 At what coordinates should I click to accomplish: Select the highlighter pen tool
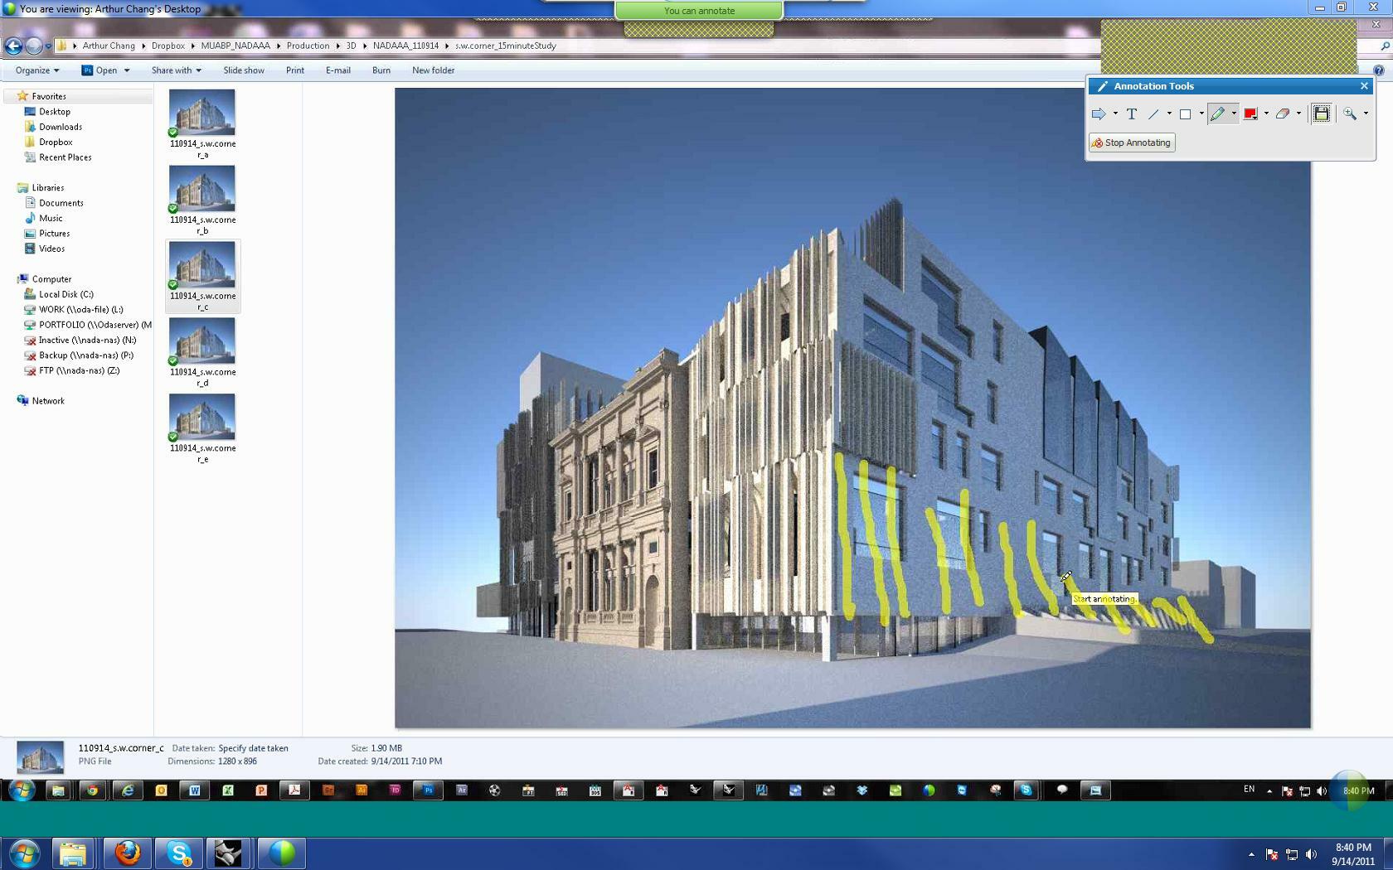click(x=1217, y=114)
